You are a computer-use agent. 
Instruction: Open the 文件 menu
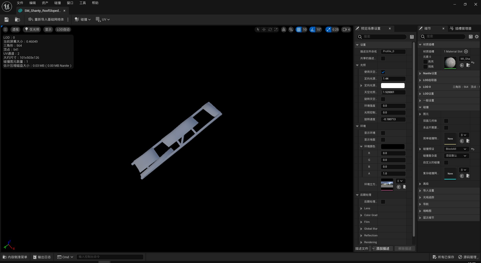20,3
